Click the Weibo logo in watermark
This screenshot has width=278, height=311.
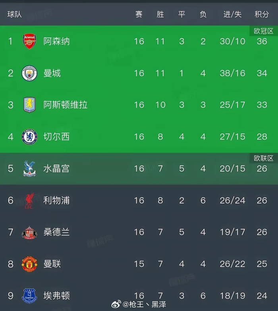tap(116, 305)
